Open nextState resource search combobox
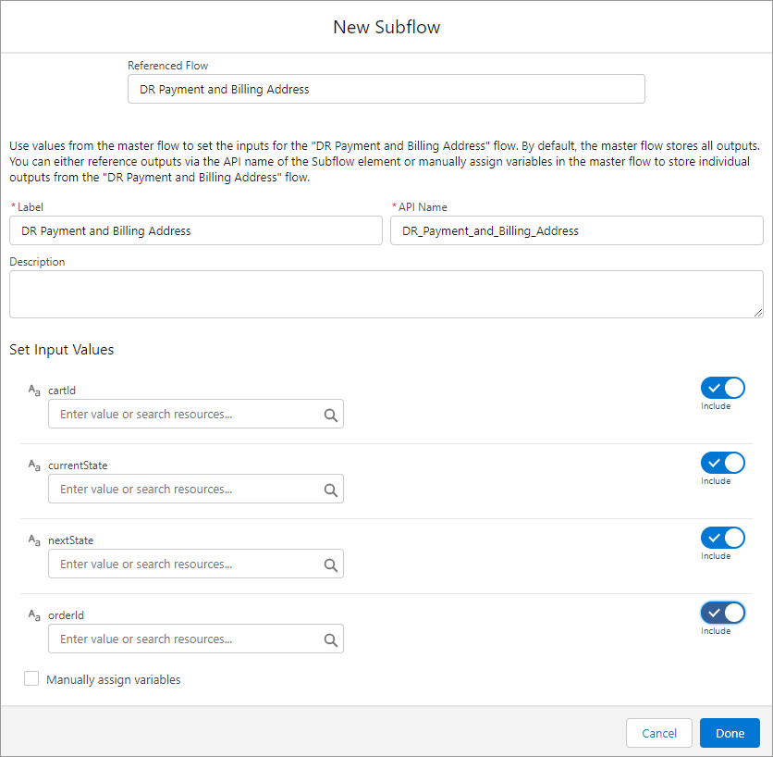This screenshot has width=773, height=757. pos(185,565)
